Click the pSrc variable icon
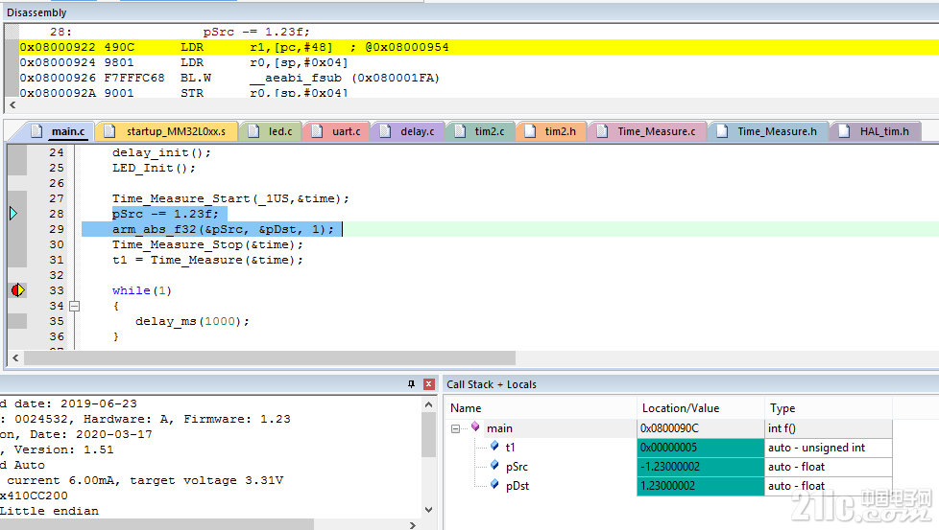Screen dimensions: 939x530 click(x=494, y=466)
